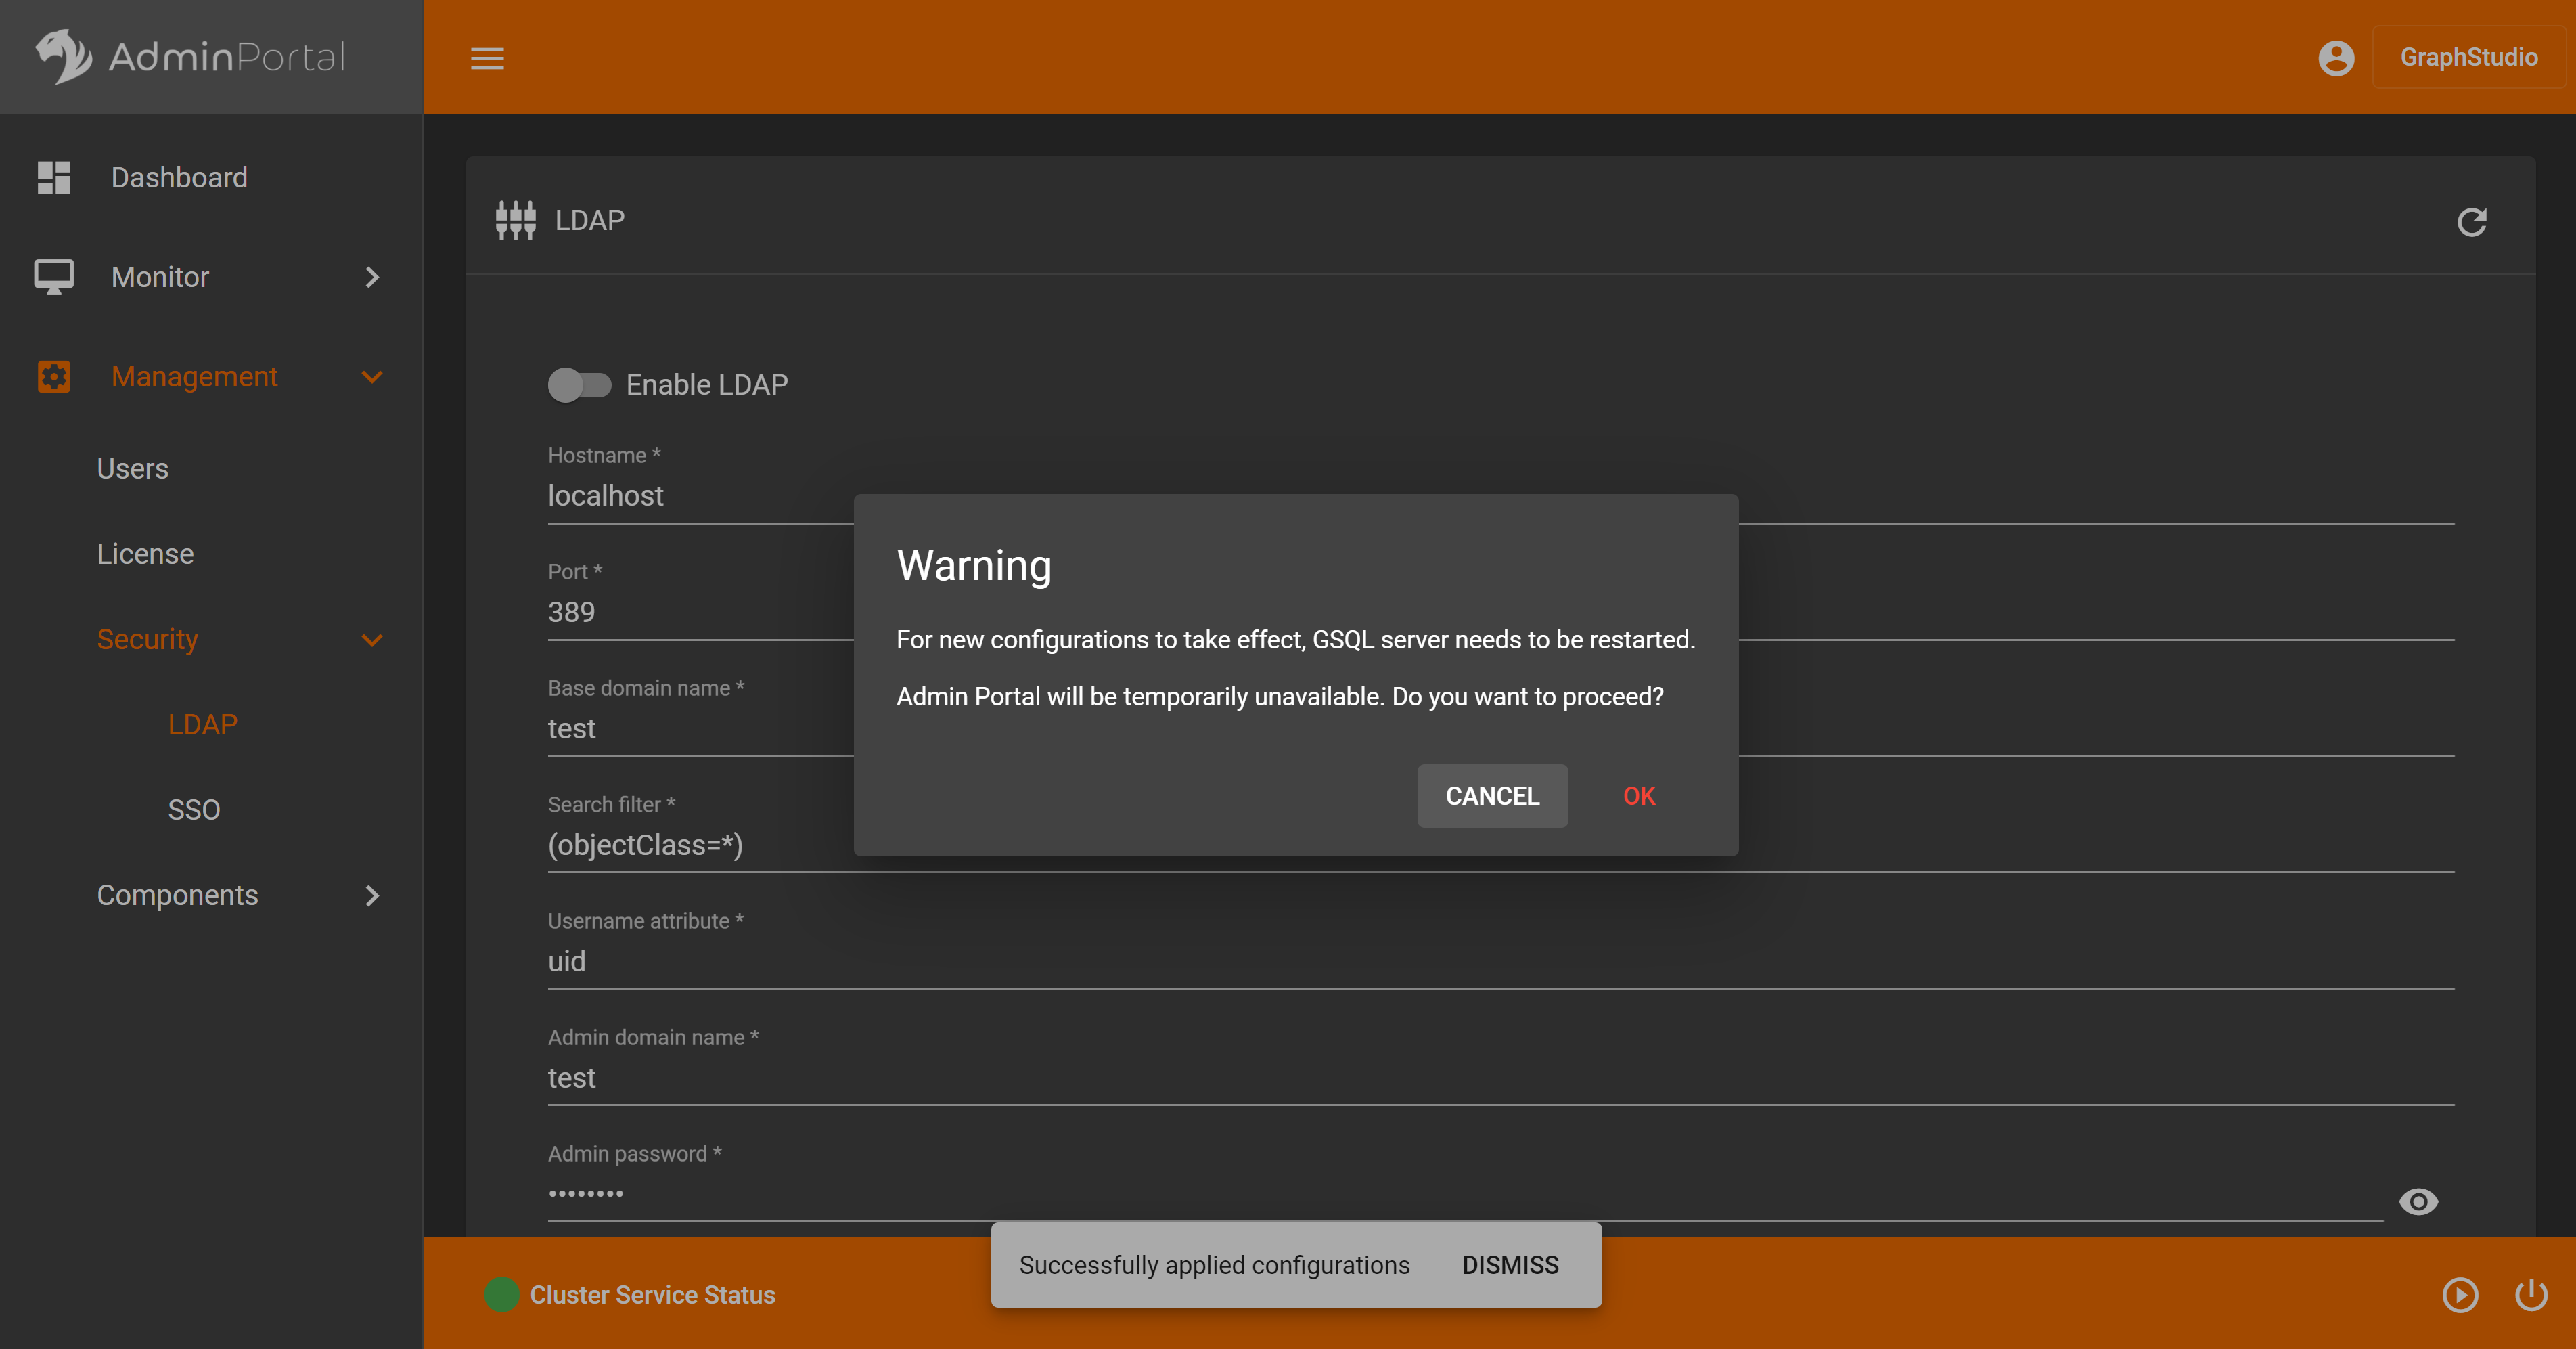The width and height of the screenshot is (2576, 1349).
Task: Click the Admin password field
Action: (1465, 1195)
